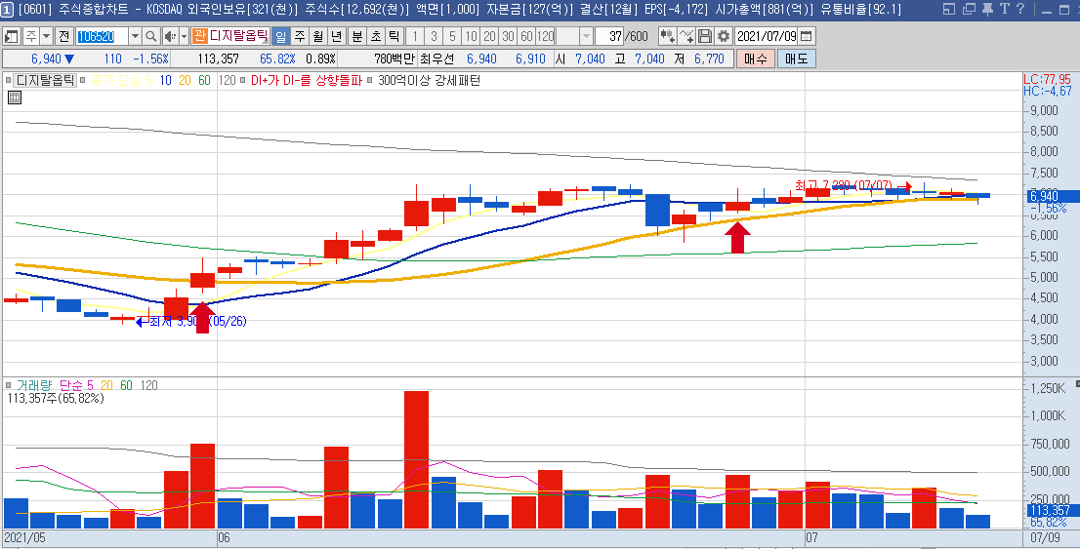Click the '300억이상 강세패턴' label
This screenshot has height=549, width=1080.
coord(429,81)
